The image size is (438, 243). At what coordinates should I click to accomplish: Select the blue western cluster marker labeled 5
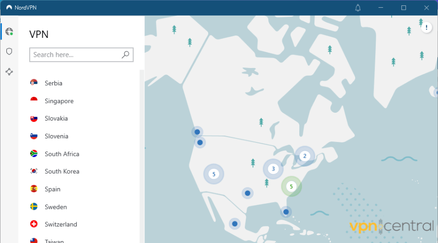pyautogui.click(x=214, y=174)
